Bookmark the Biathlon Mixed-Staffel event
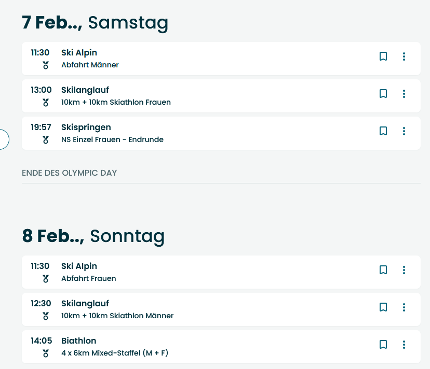Viewport: 430px width, 369px height. (383, 344)
